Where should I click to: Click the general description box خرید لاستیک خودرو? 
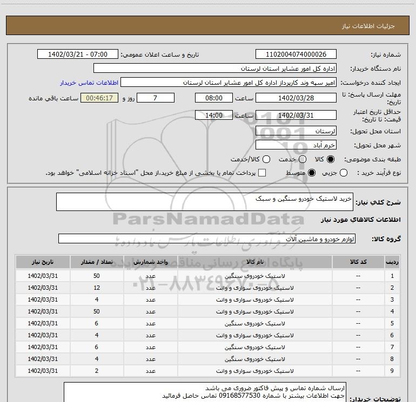pyautogui.click(x=205, y=202)
